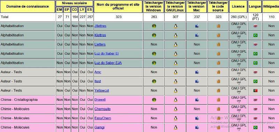Open the Luz do Saber EI link
The width and height of the screenshot is (279, 132).
click(x=107, y=54)
